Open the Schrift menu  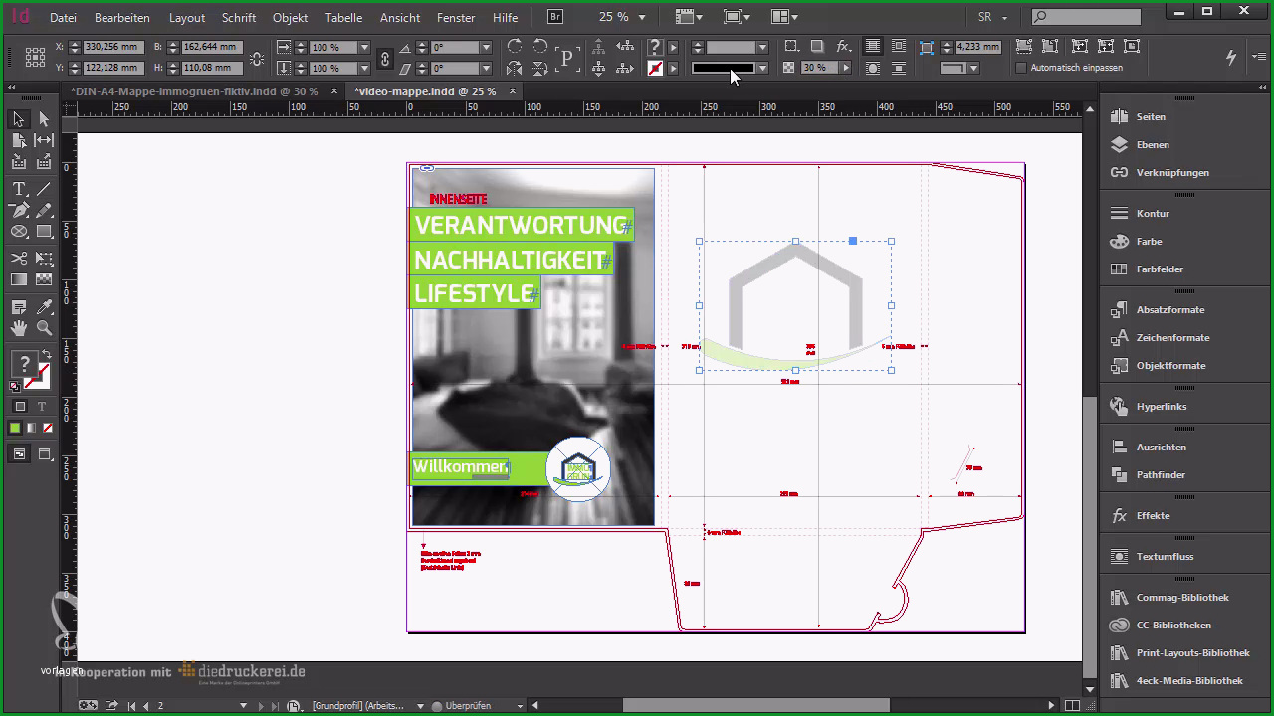(239, 18)
